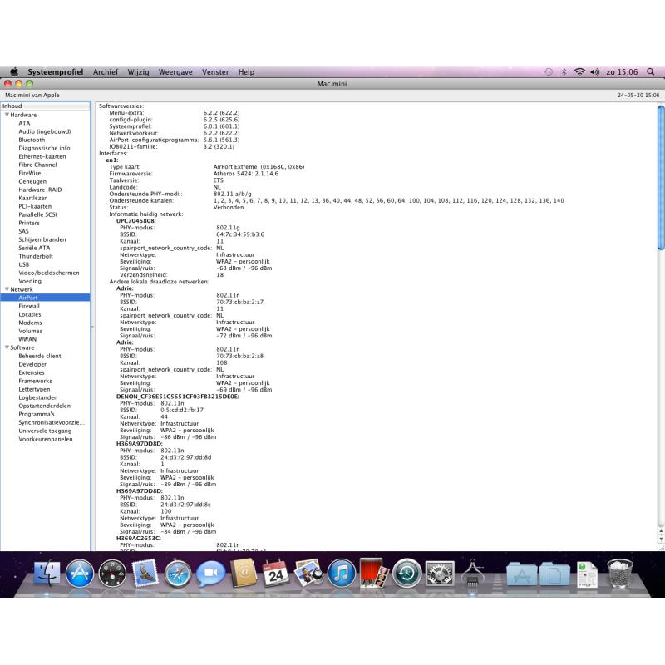Select USB in the sidebar
665x665 pixels.
pos(24,264)
